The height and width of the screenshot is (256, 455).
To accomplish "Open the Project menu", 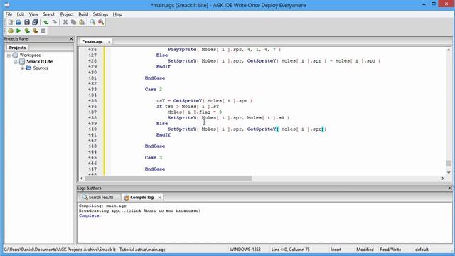I will (x=67, y=14).
